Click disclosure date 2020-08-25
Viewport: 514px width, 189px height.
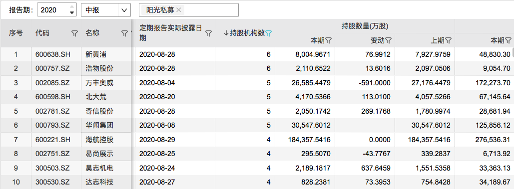[x=157, y=154]
